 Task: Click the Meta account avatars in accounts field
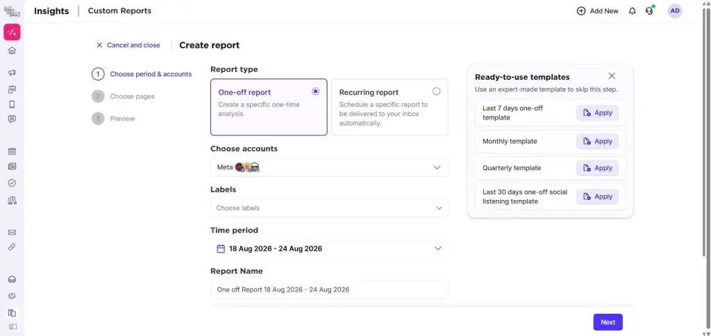[247, 167]
